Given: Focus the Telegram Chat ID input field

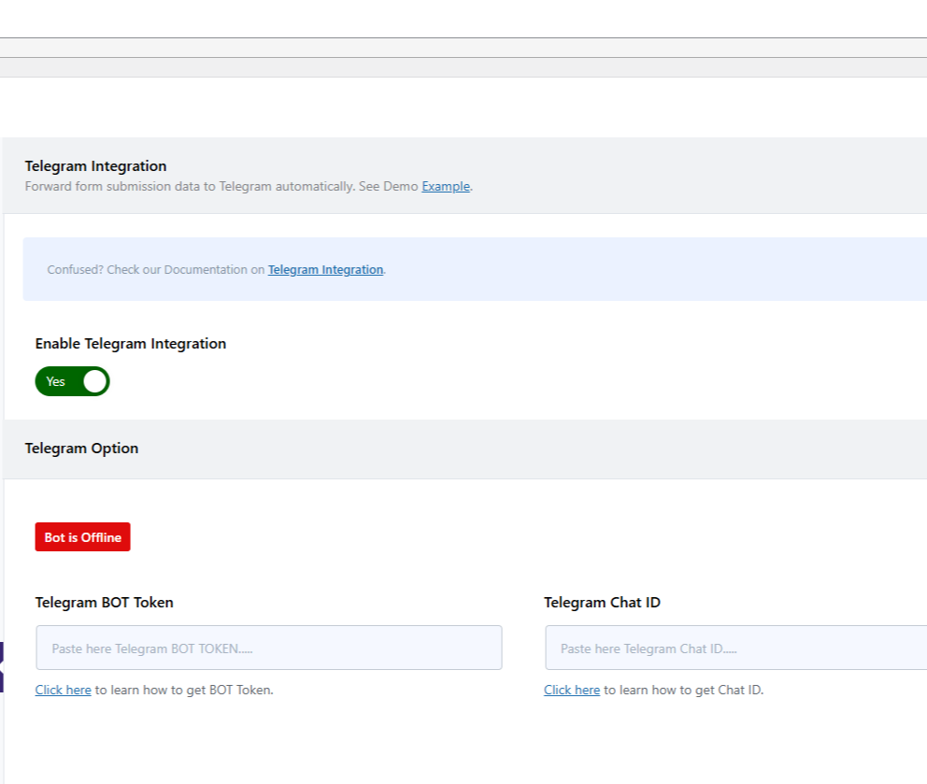Looking at the screenshot, I should tap(734, 648).
